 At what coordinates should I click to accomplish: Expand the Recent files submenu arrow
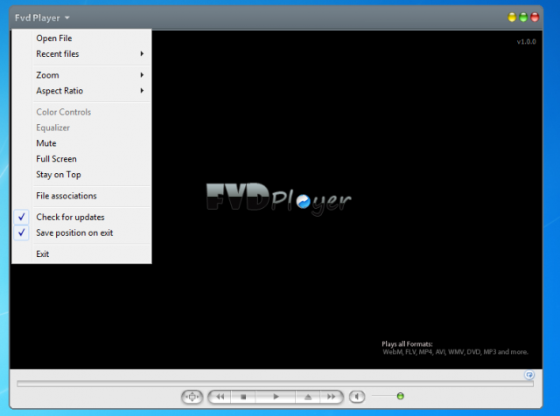point(142,54)
